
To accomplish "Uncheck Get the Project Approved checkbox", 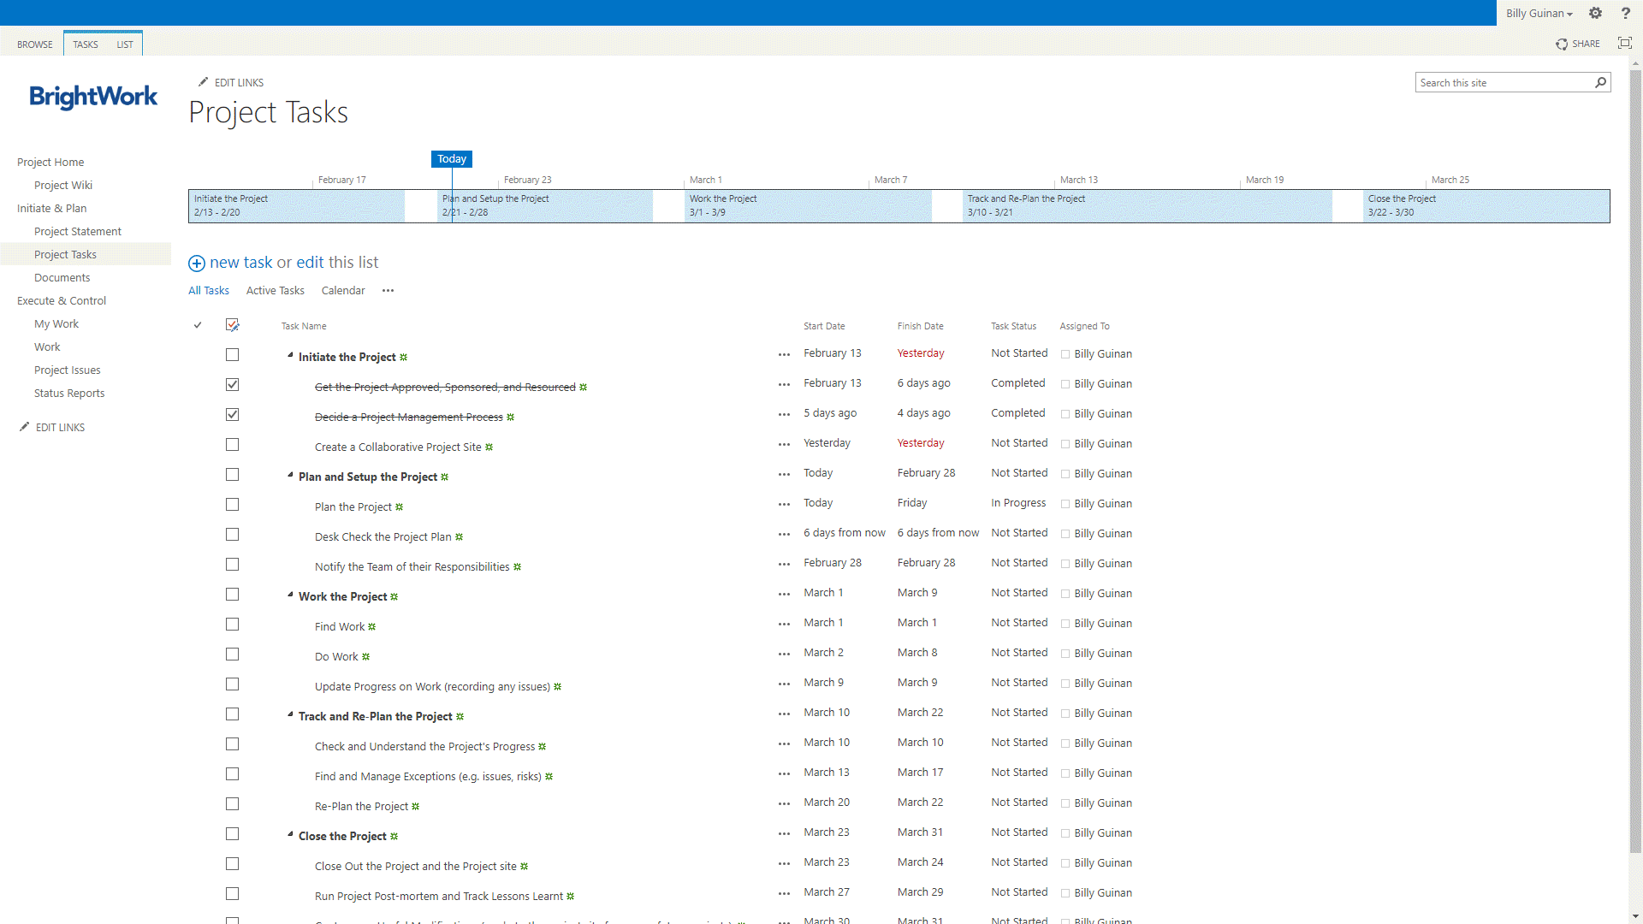I will pyautogui.click(x=232, y=384).
